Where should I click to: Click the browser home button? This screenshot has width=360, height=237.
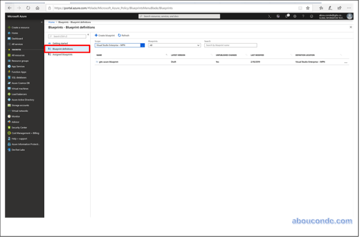[37, 8]
